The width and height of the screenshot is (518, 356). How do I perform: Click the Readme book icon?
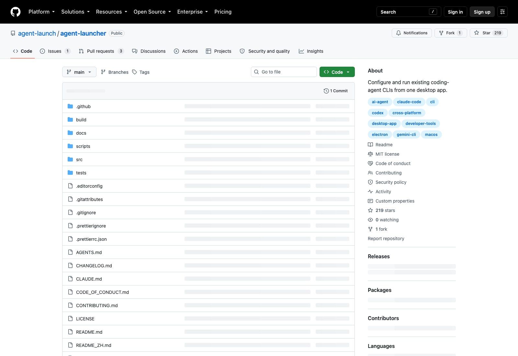(x=370, y=145)
